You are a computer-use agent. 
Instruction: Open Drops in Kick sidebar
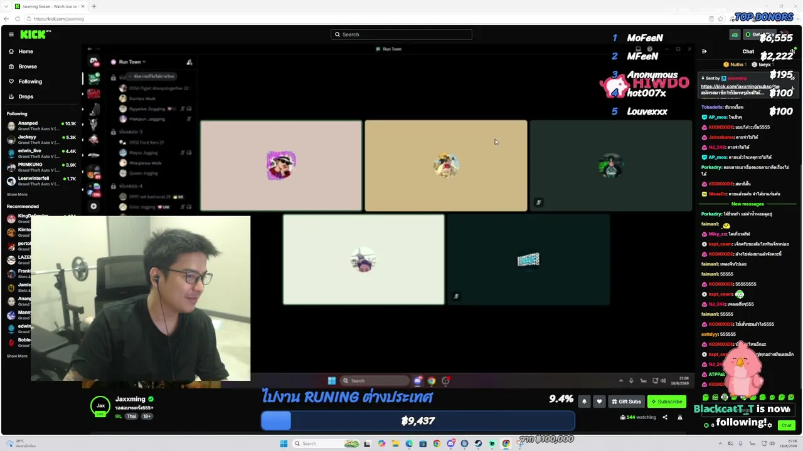point(26,96)
